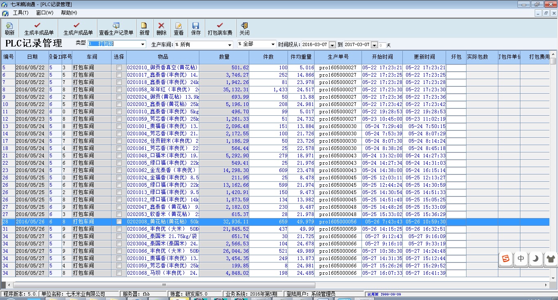Tick the checkbox for row 0201018_鑫泰香
The height and width of the screenshot is (300, 558).
pyautogui.click(x=119, y=82)
